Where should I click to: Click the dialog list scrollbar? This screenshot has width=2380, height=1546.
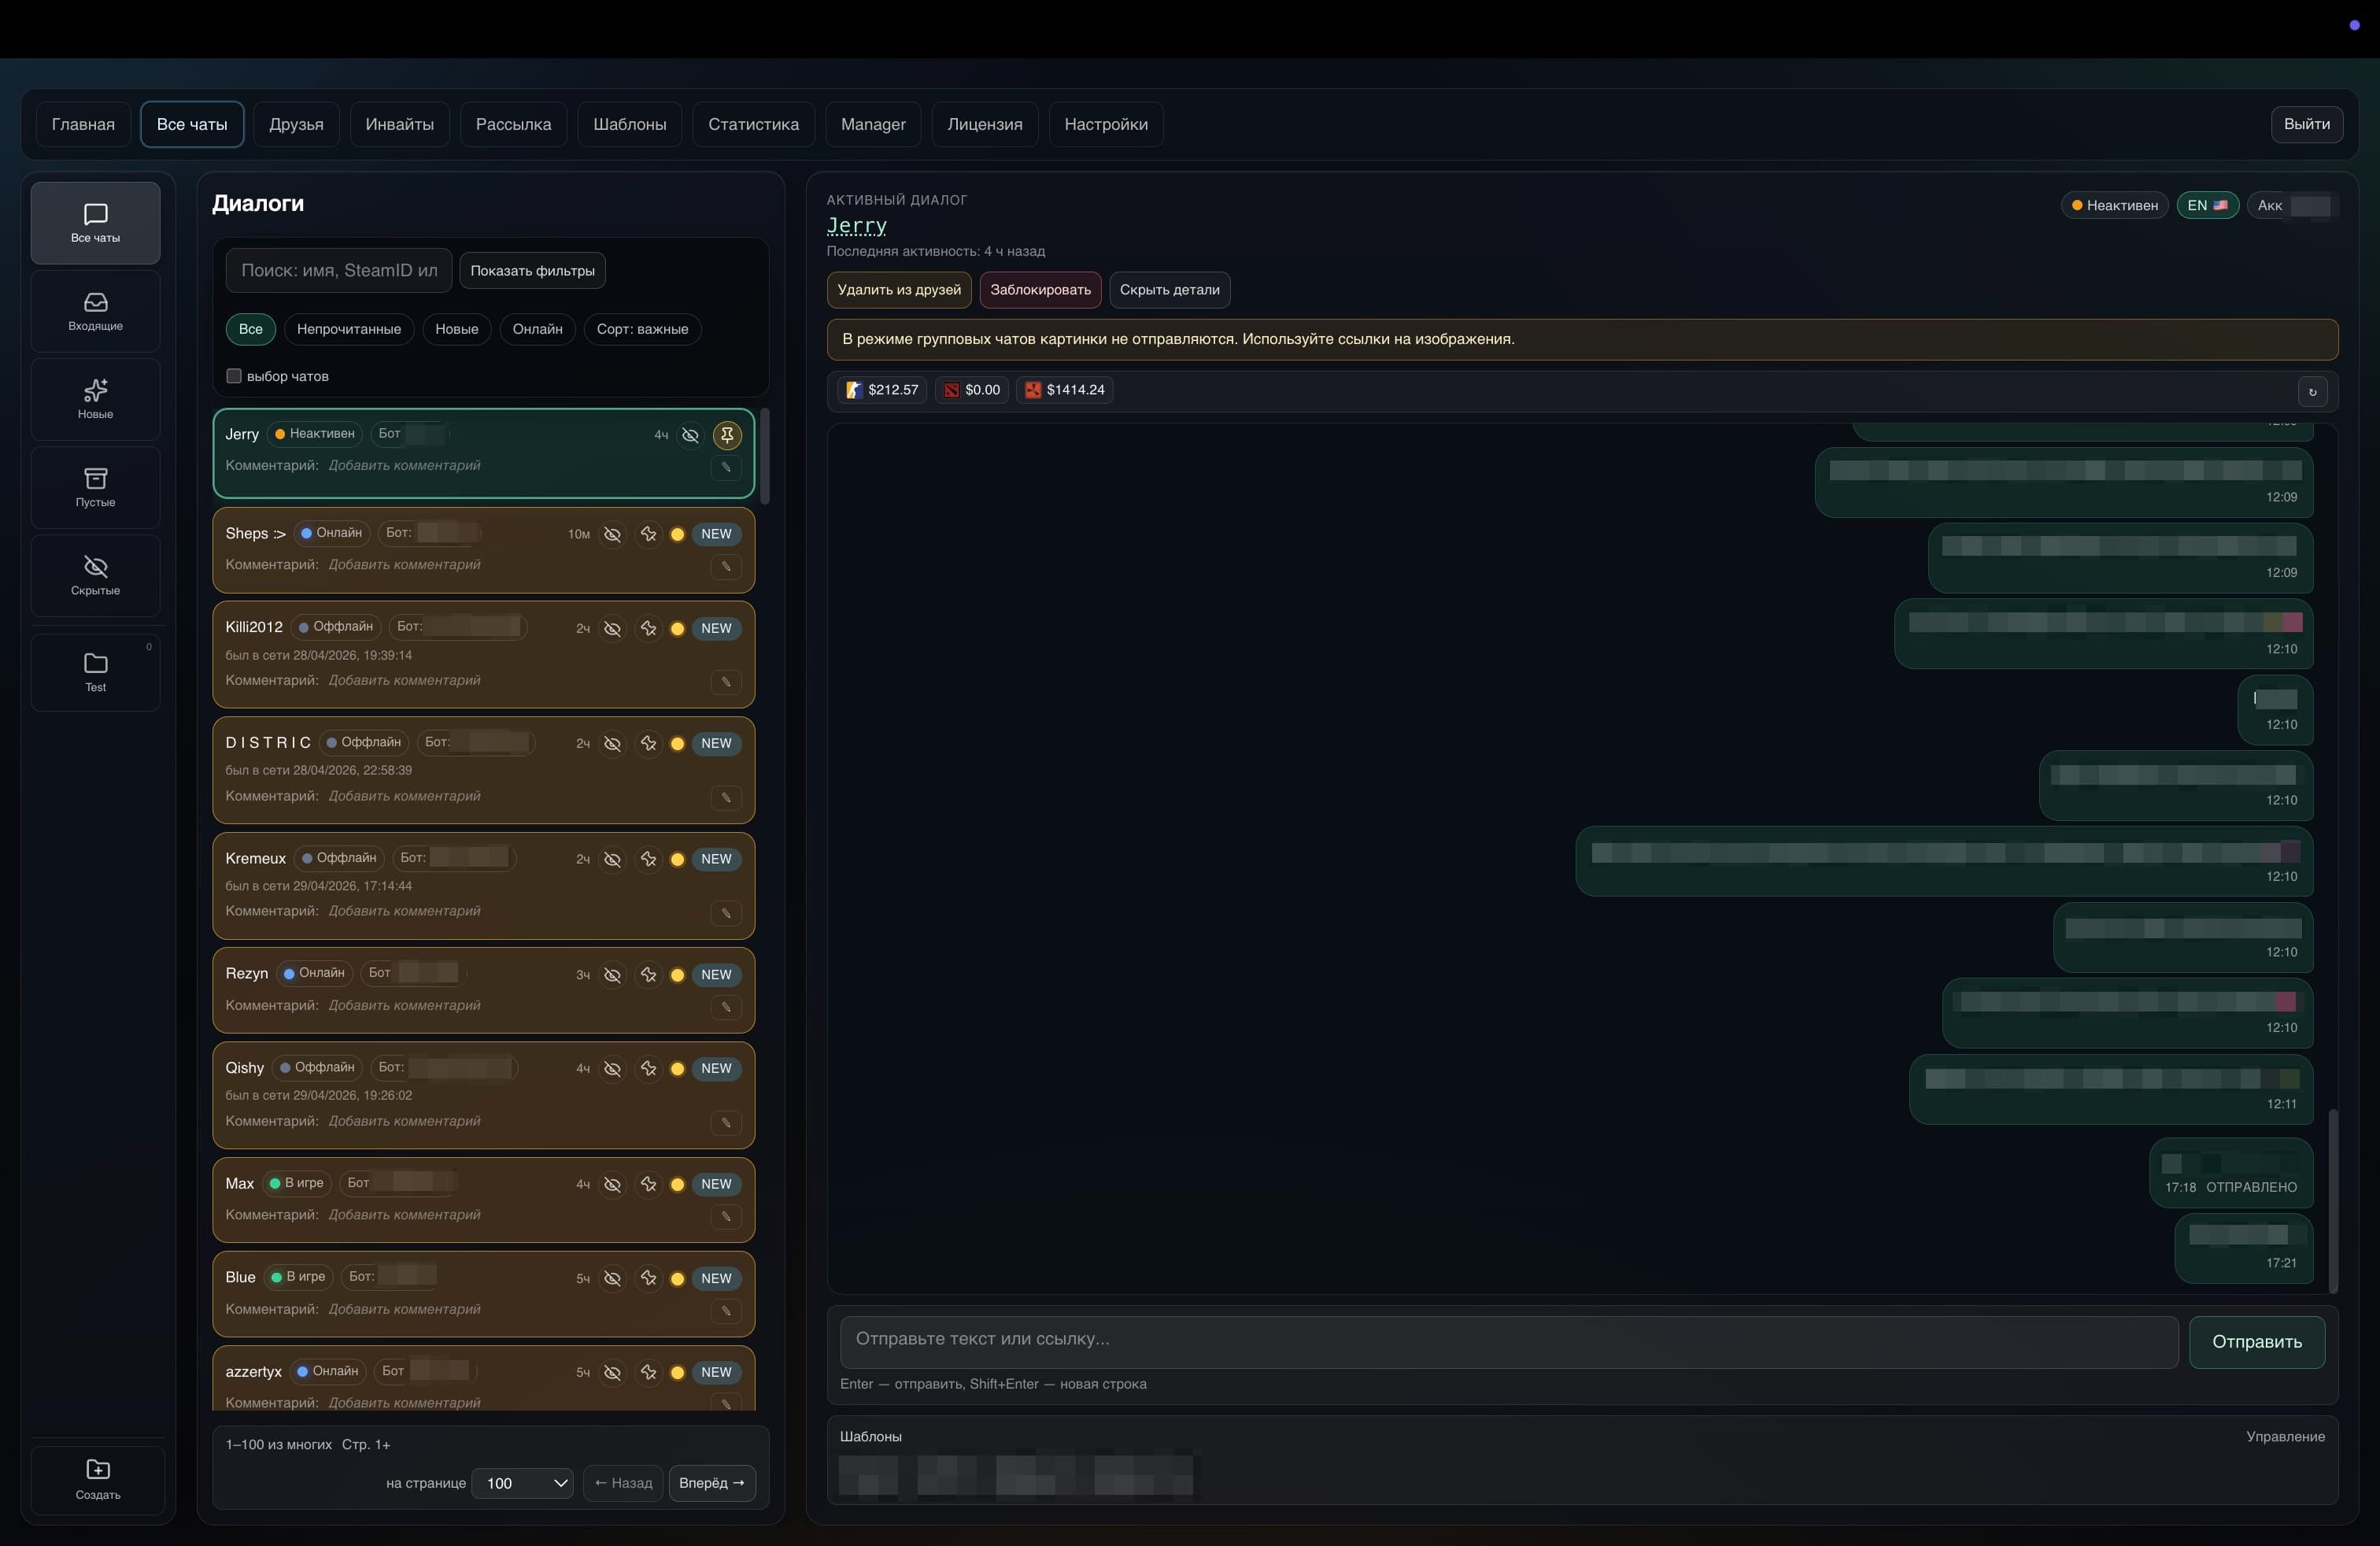(765, 456)
